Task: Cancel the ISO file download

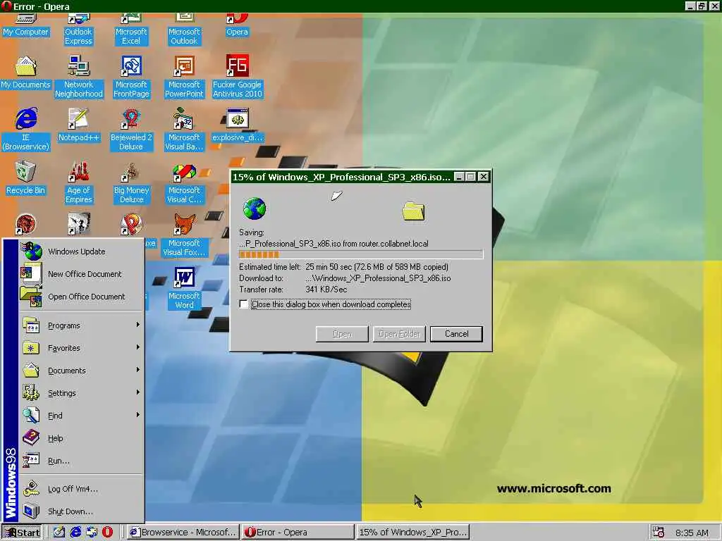Action: coord(456,334)
